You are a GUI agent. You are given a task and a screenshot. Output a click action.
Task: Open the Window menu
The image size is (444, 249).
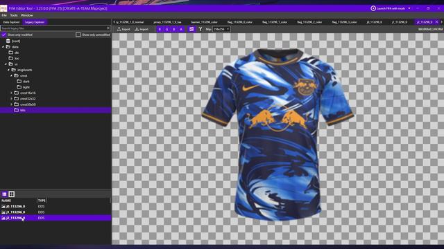26,15
